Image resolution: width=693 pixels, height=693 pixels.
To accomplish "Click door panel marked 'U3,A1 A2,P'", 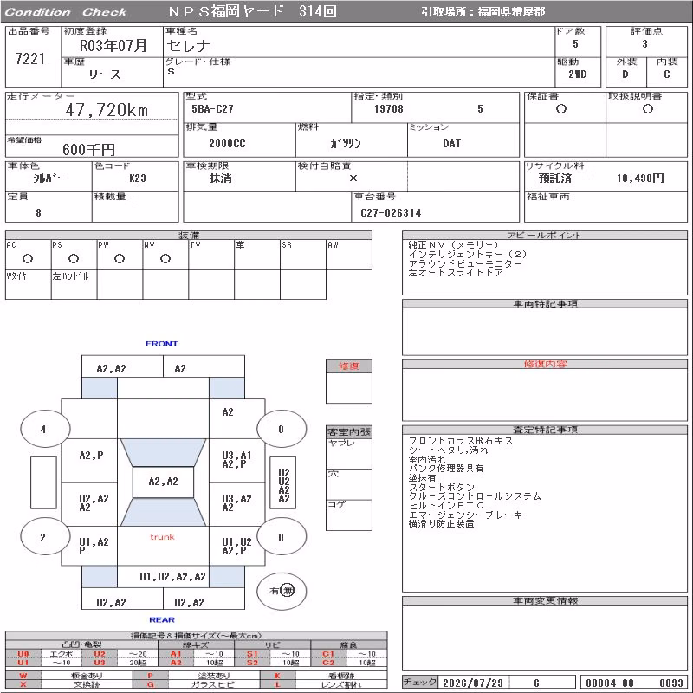I will (x=236, y=460).
